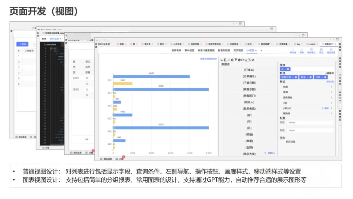
Task: Open the tt视图 tab dropdown arrow
Action: click(256, 50)
